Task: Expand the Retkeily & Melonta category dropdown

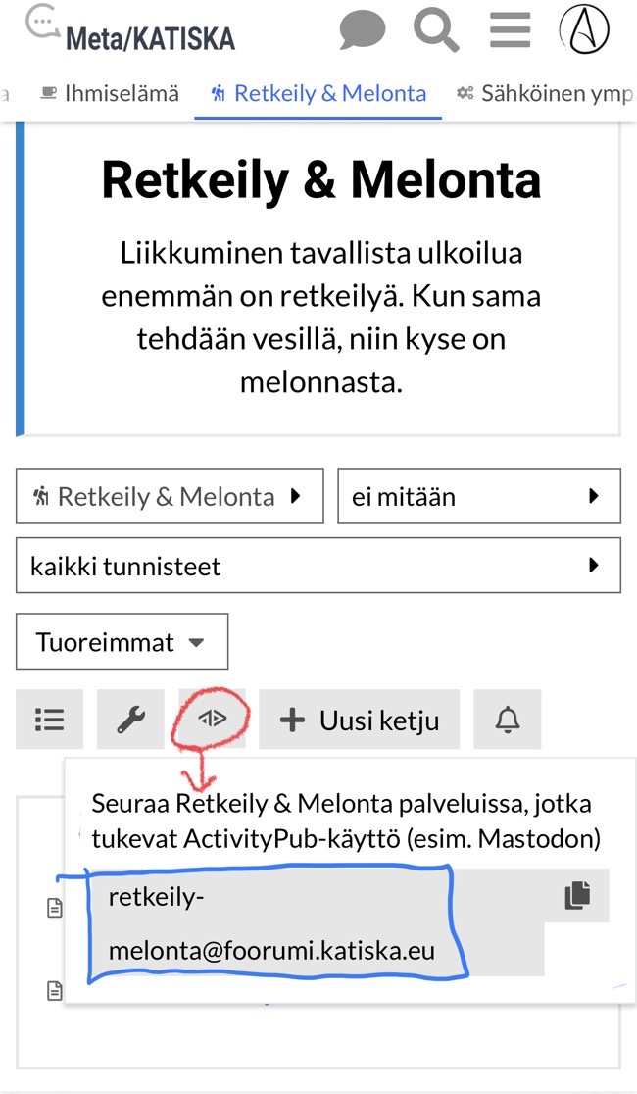Action: click(x=170, y=496)
